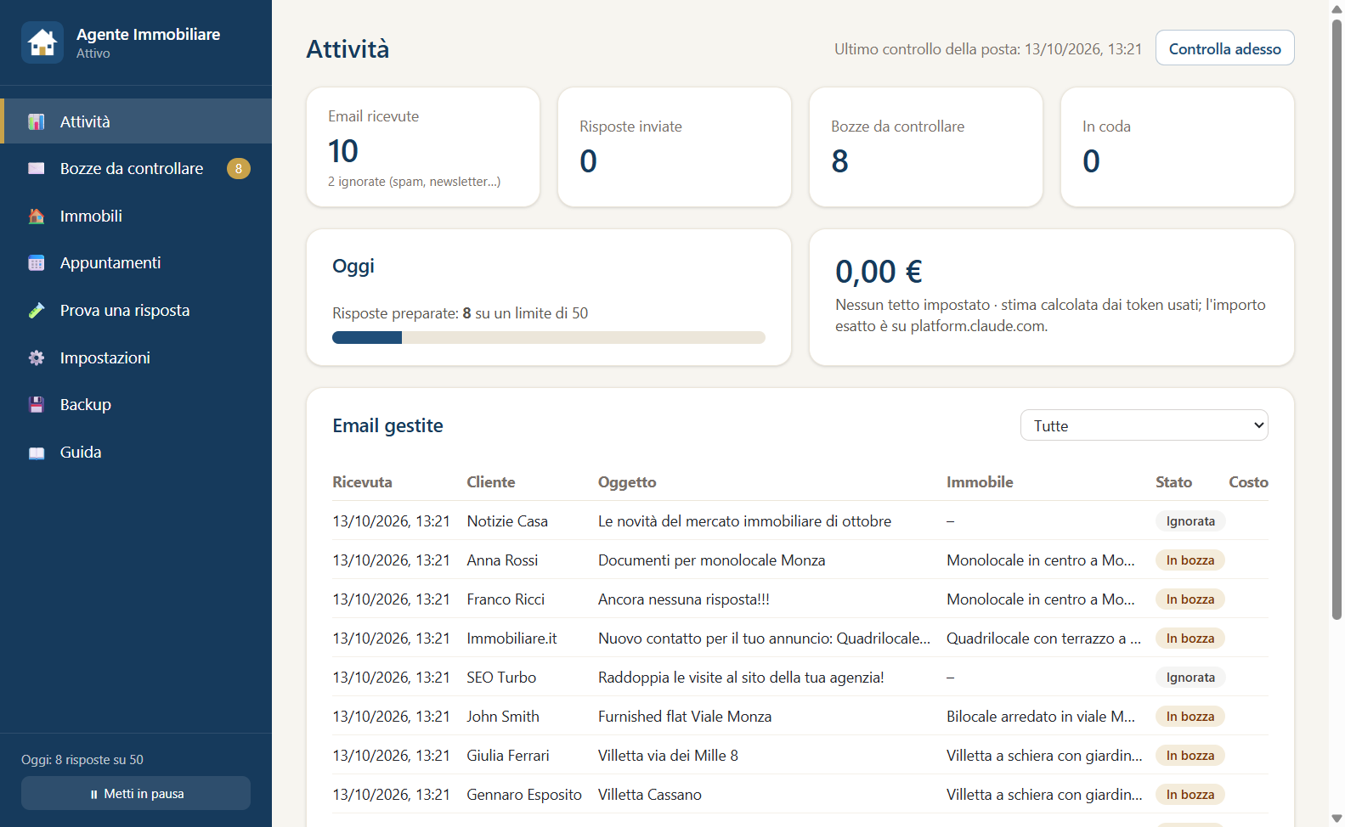This screenshot has height=827, width=1345.
Task: Click the floppy disk icon next to Backup
Action: coord(37,405)
